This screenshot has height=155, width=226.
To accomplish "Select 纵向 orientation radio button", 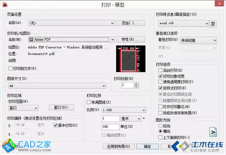I will click(160, 126).
